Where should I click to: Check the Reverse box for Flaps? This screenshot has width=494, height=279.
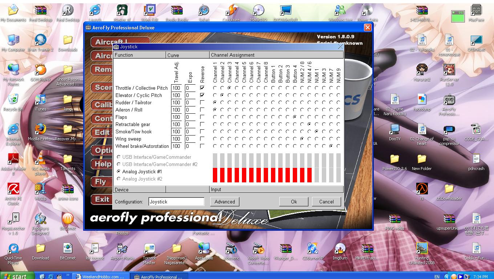pyautogui.click(x=202, y=117)
